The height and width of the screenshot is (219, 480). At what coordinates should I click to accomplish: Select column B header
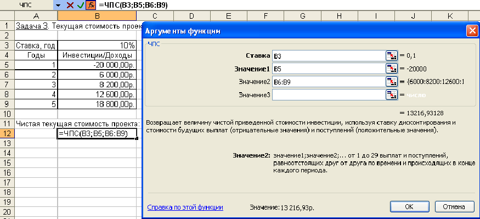[97, 16]
